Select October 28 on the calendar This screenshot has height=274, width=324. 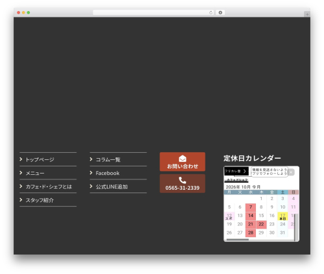(251, 233)
